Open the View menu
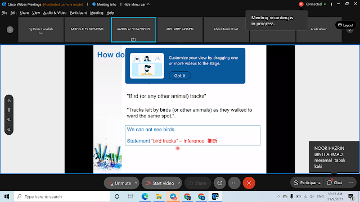The width and height of the screenshot is (360, 202). point(36,13)
